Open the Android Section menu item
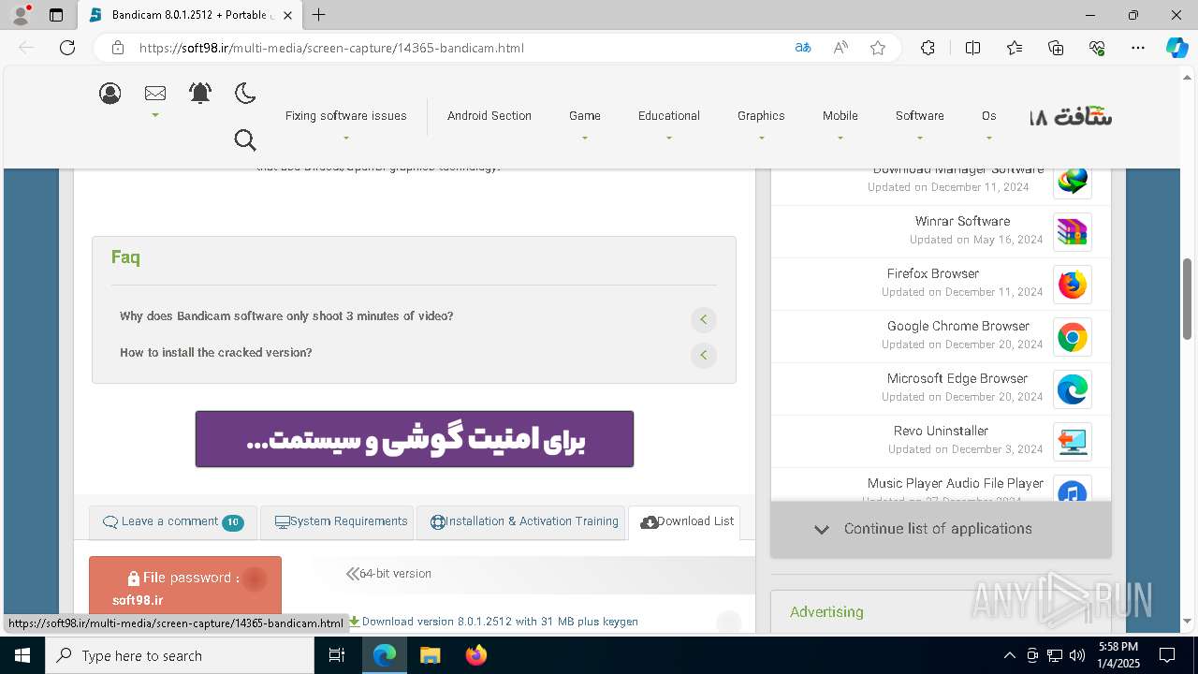Image resolution: width=1198 pixels, height=674 pixels. pyautogui.click(x=489, y=116)
